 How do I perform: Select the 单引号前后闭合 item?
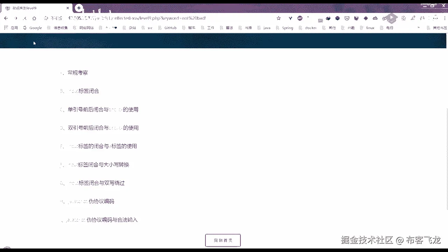point(99,110)
